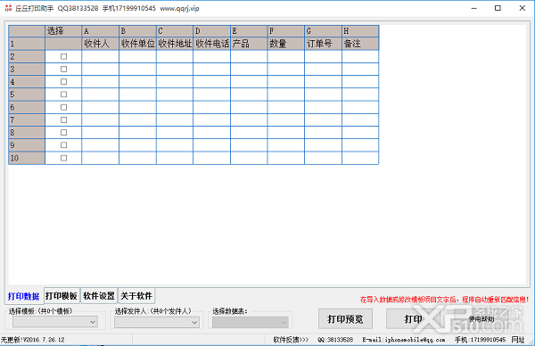This screenshot has width=535, height=346.
Task: Expand the 选择模板 dropdown
Action: tap(55, 322)
